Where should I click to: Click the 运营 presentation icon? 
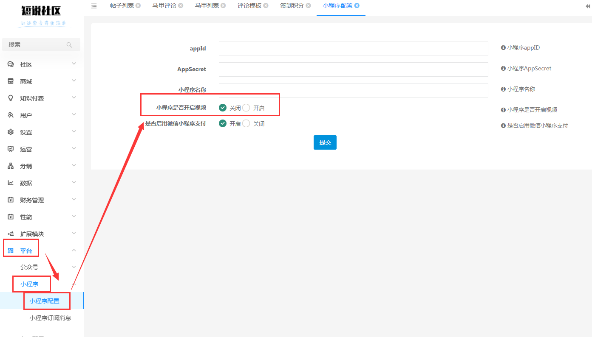pyautogui.click(x=11, y=149)
